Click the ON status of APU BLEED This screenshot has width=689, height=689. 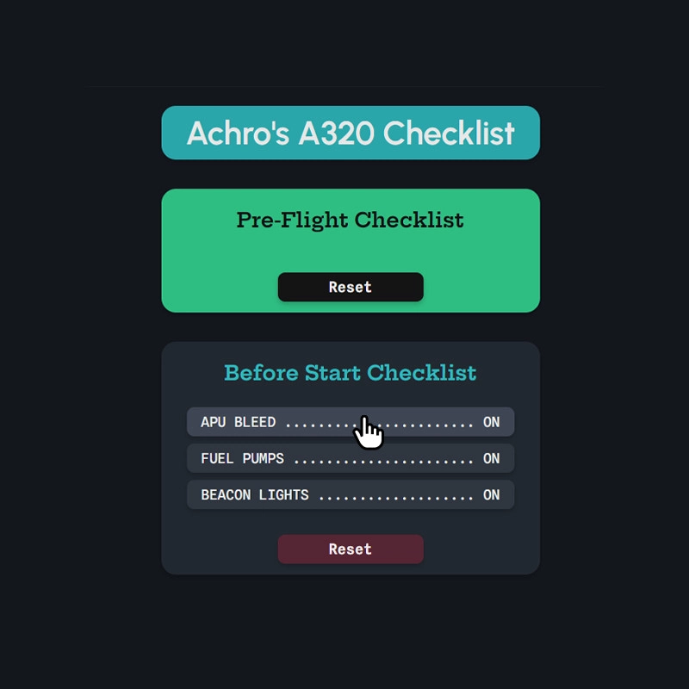point(492,422)
